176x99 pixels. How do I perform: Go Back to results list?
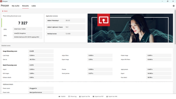click(x=5, y=11)
